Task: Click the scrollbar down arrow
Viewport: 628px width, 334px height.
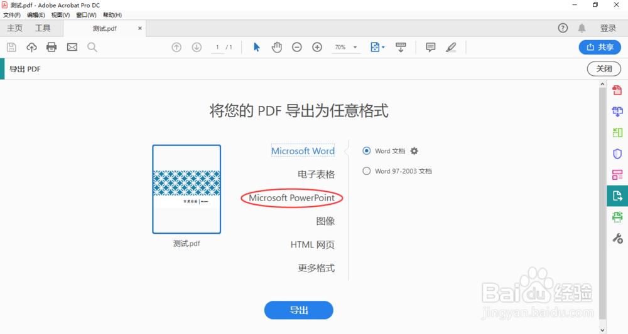Action: coord(602,330)
